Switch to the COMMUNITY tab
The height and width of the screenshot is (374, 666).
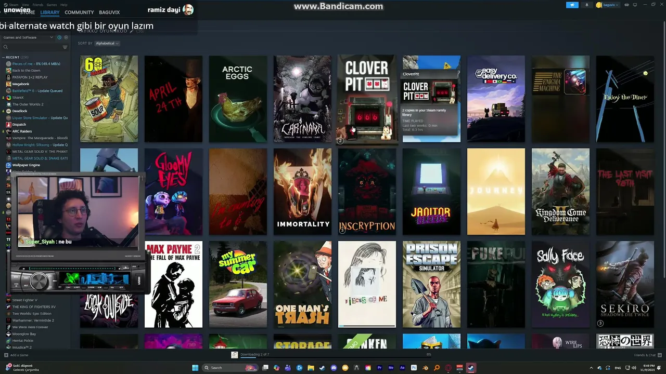[79, 12]
